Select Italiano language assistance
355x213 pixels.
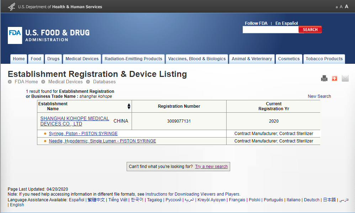293,200
